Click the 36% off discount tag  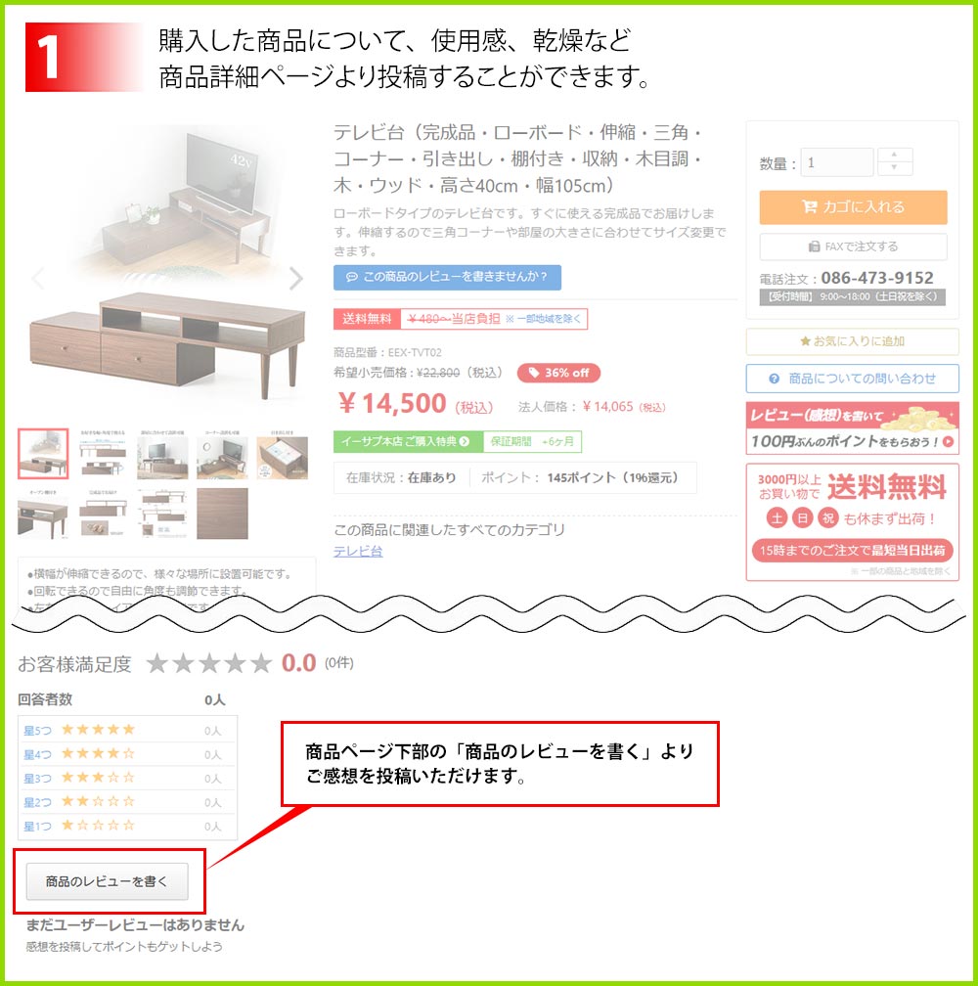point(558,373)
